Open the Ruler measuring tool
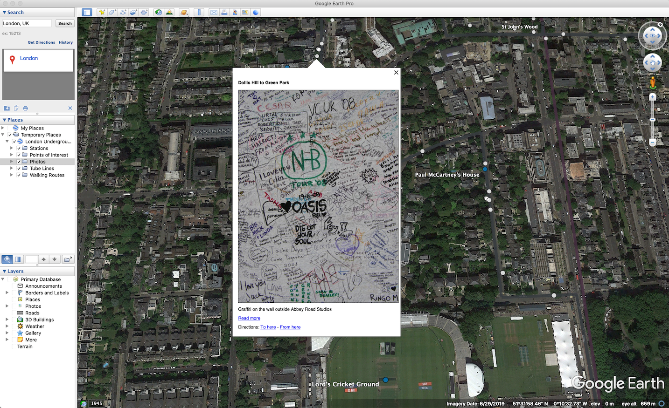This screenshot has height=408, width=669. tap(199, 12)
